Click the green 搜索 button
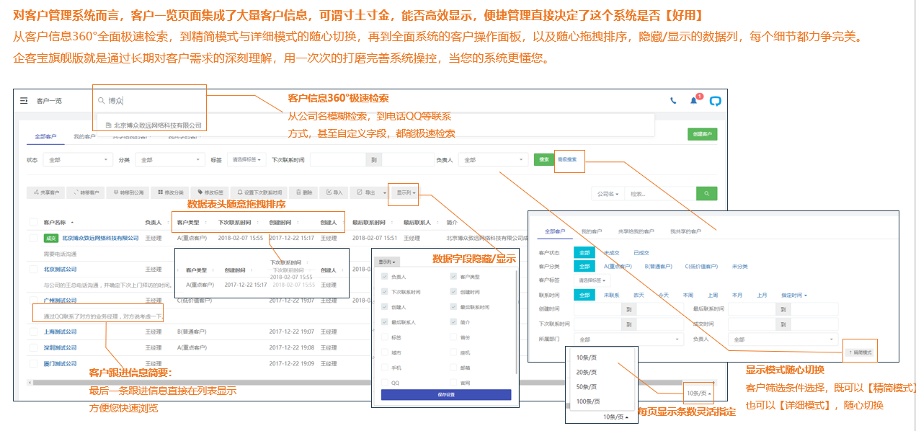 click(x=543, y=159)
